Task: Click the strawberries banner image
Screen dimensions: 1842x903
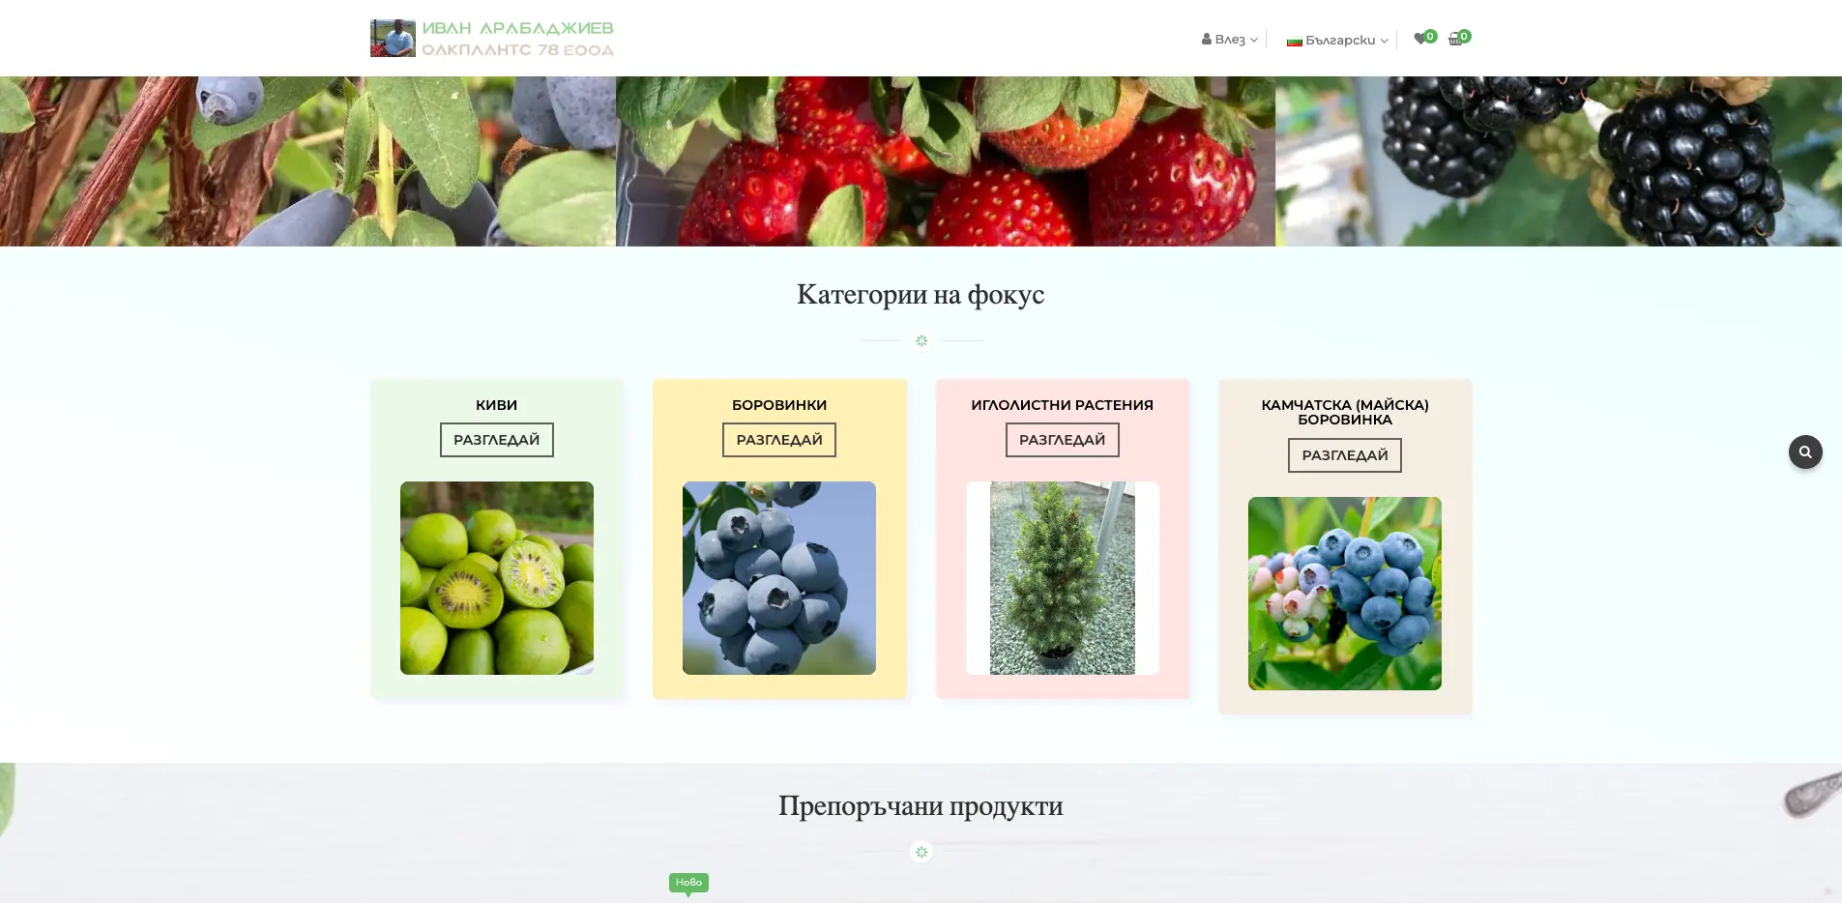Action: pos(946,161)
